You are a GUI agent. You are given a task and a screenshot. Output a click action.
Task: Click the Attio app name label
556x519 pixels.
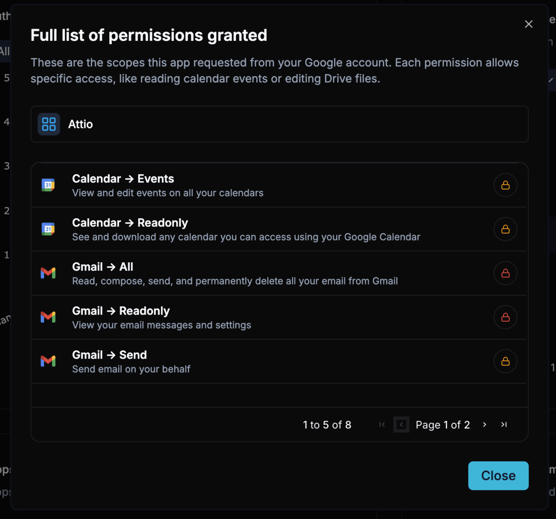81,124
